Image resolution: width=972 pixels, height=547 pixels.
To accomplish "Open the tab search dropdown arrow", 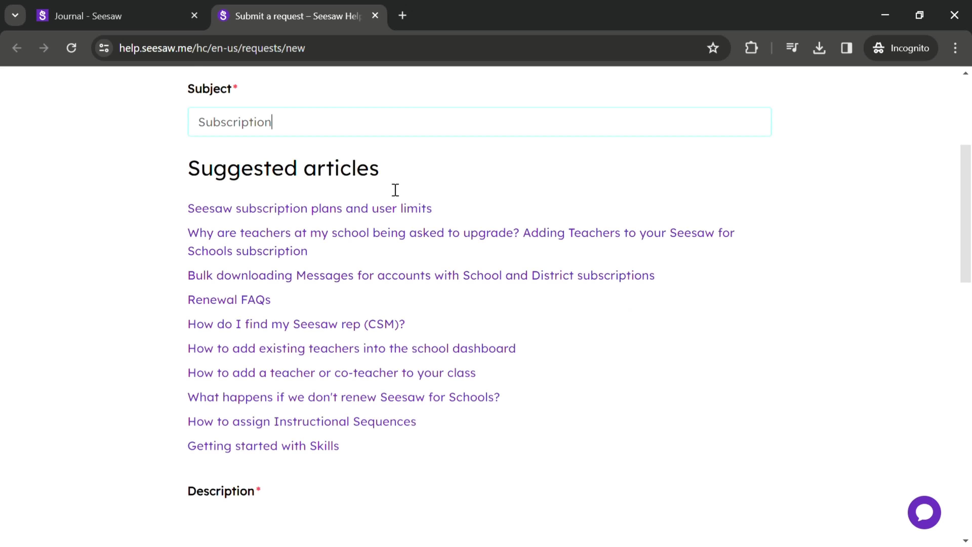I will [x=15, y=15].
